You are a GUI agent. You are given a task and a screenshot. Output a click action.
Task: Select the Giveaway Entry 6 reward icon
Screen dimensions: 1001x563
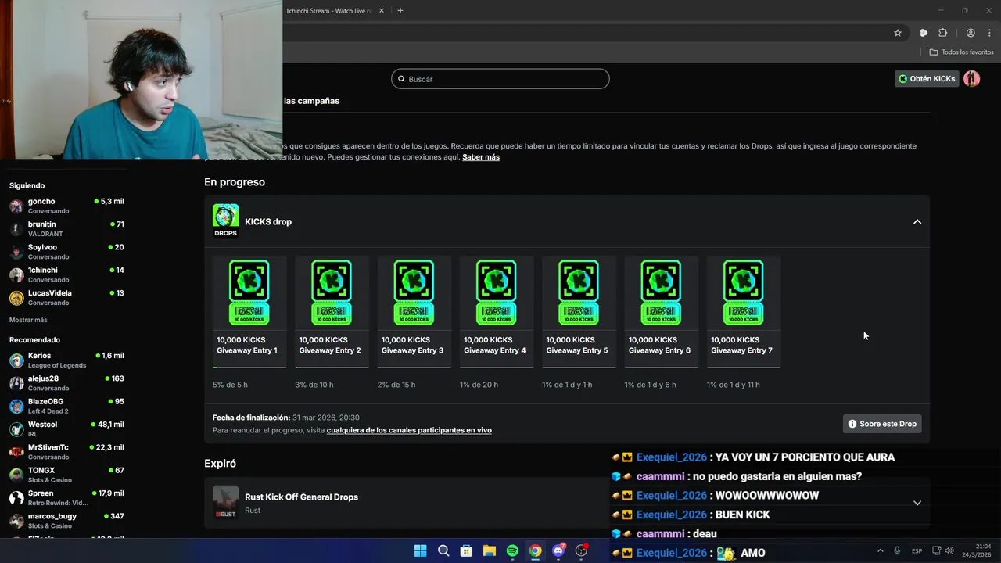(x=661, y=292)
